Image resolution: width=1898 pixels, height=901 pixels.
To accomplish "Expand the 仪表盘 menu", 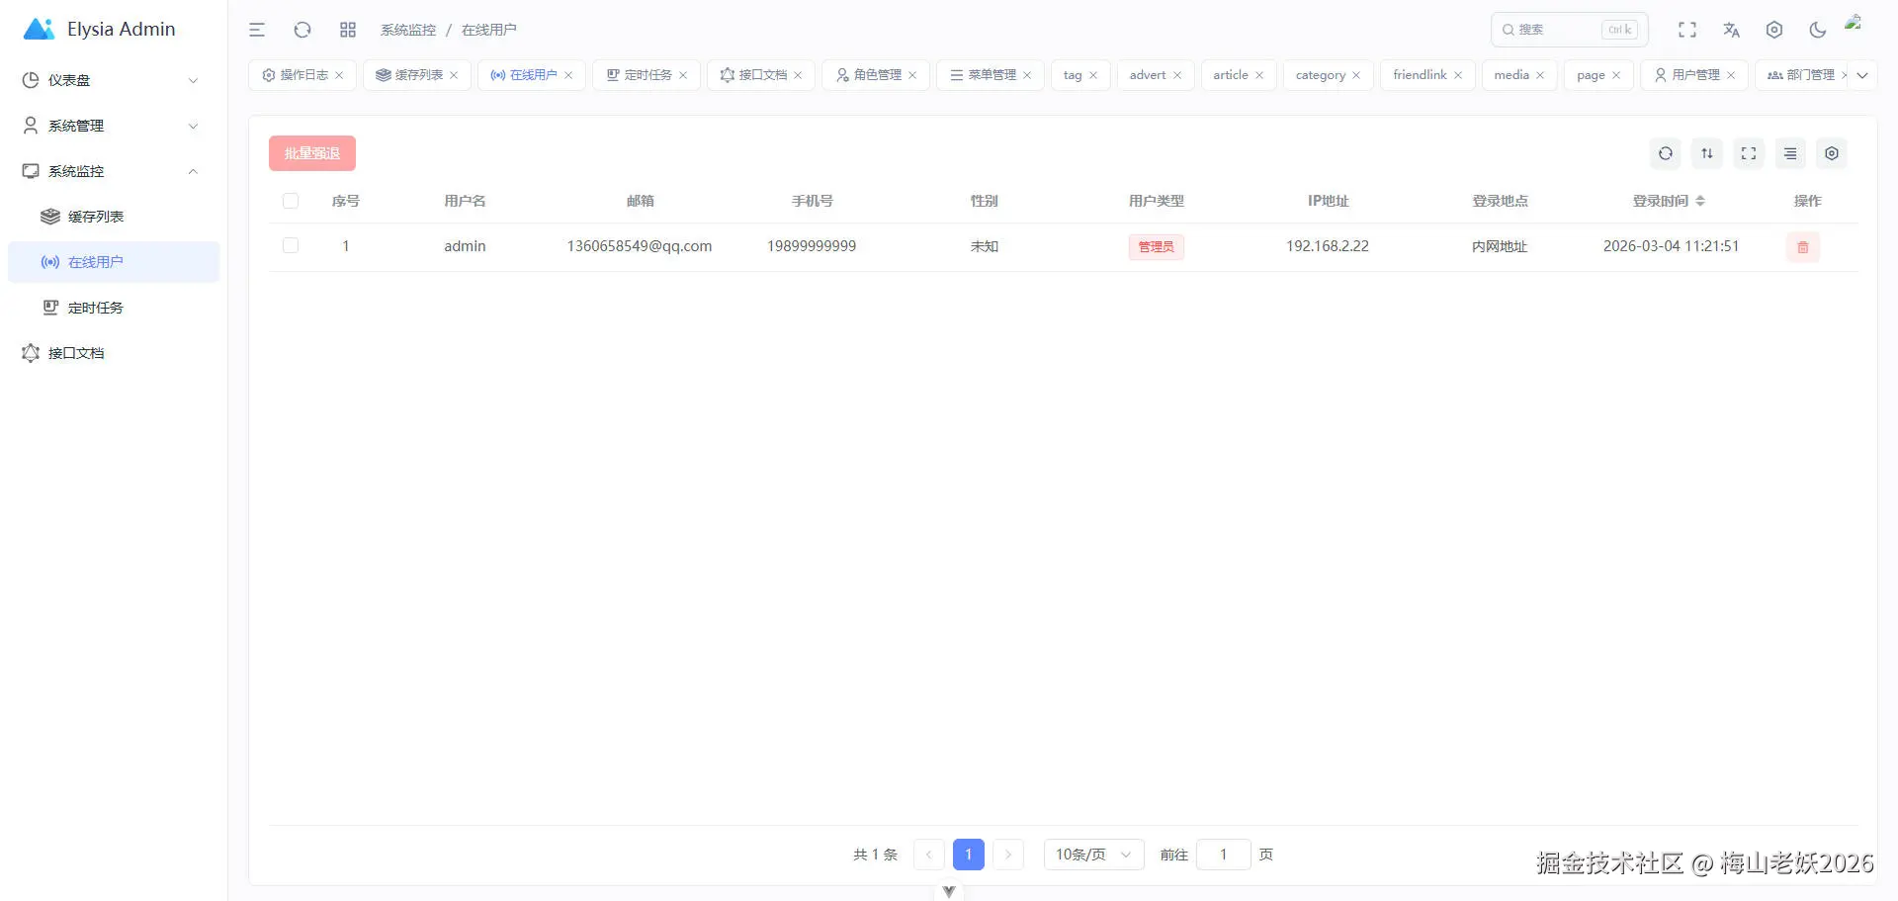I will 114,80.
